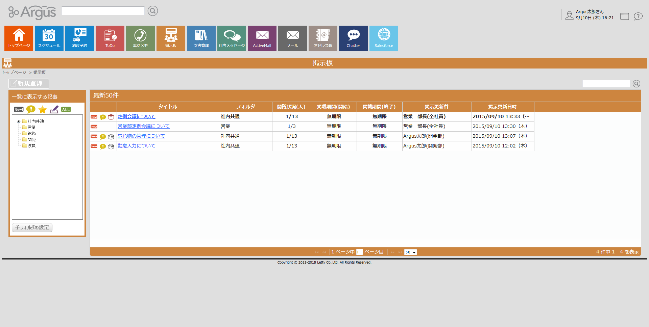
Task: Open the help question mark icon
Action: (x=638, y=16)
